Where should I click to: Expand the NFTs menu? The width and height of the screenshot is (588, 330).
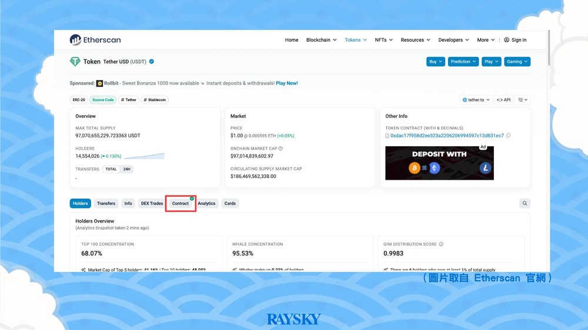click(383, 40)
